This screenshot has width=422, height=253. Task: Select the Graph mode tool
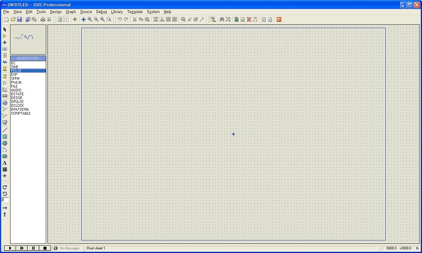[5, 89]
